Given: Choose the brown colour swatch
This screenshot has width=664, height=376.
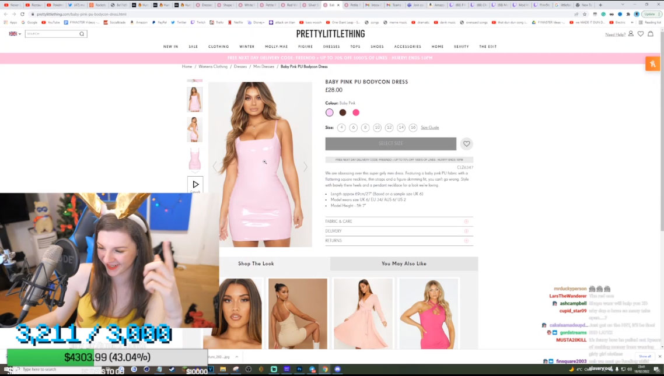Looking at the screenshot, I should click(x=343, y=113).
